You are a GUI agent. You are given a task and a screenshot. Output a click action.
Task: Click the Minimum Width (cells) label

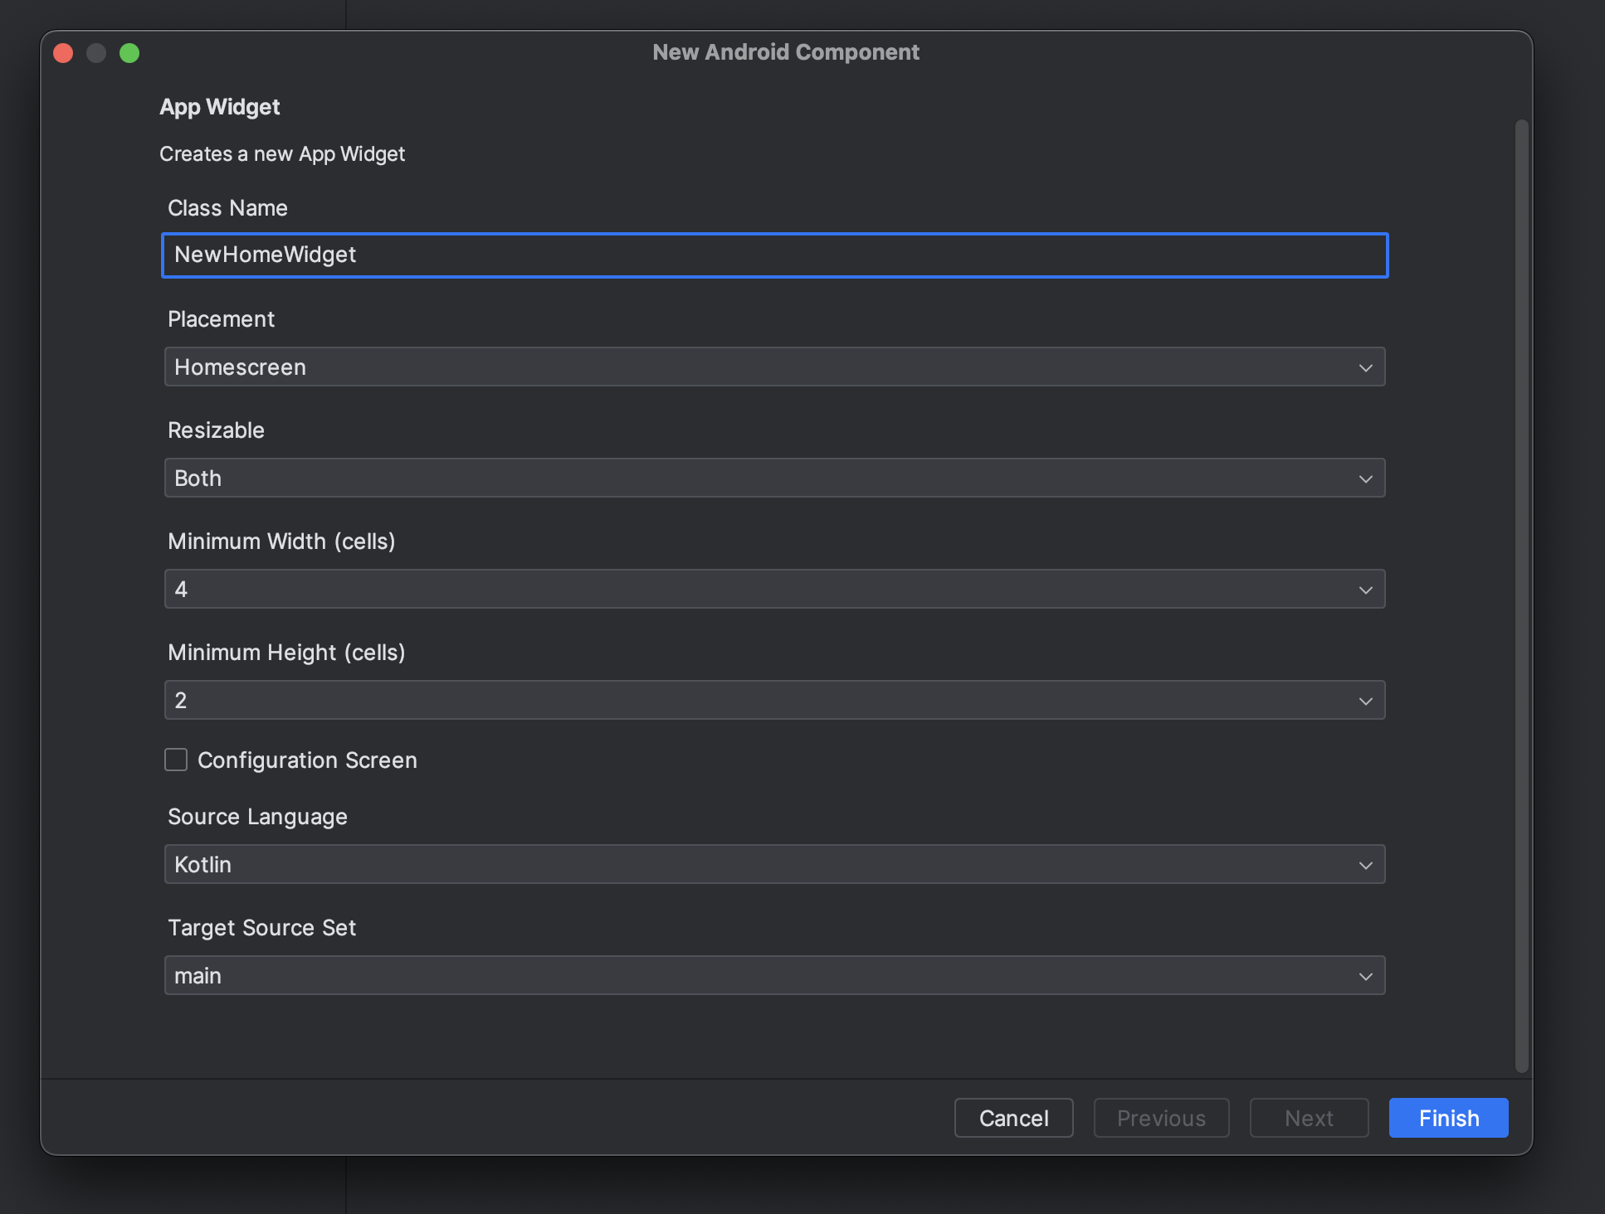tap(281, 541)
